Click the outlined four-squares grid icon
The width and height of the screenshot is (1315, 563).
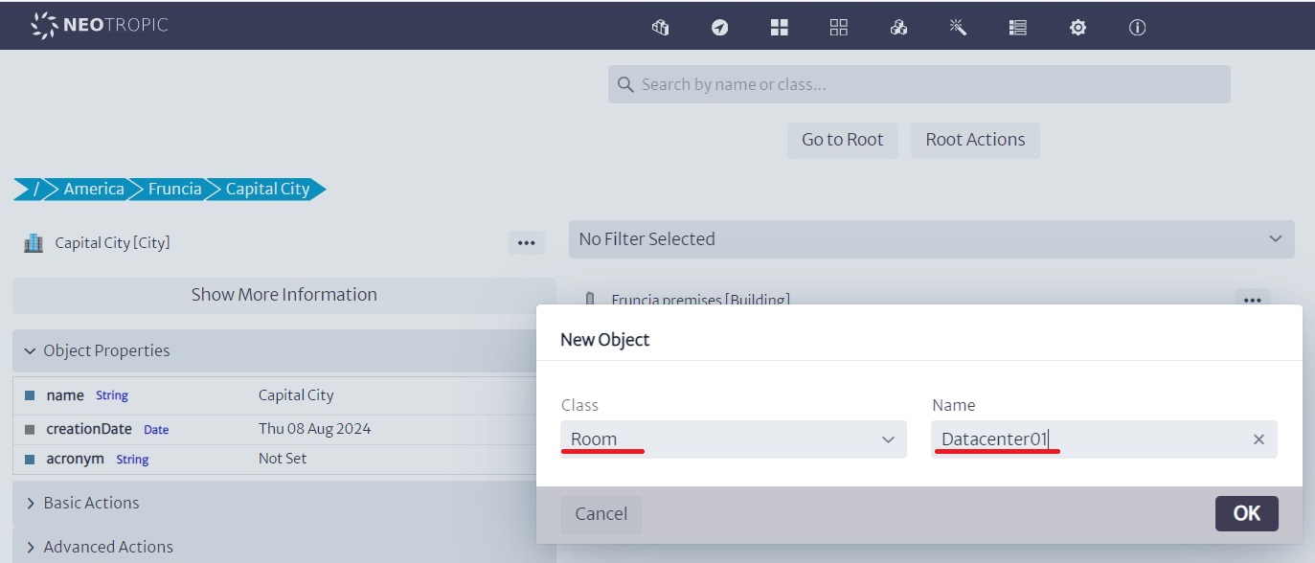(839, 28)
